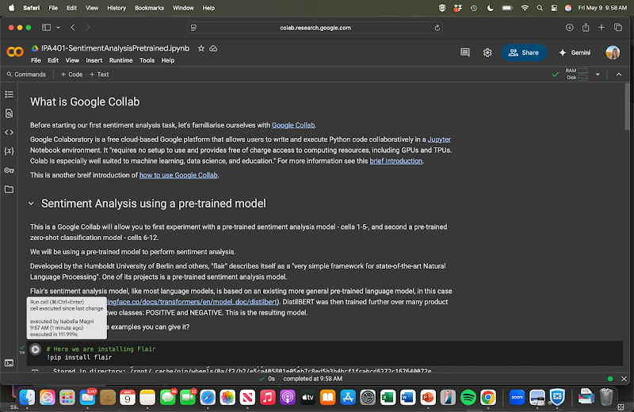
Task: Open the Gemini assistant
Action: 574,52
